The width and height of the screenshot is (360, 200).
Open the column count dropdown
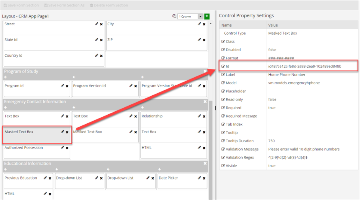click(x=200, y=16)
